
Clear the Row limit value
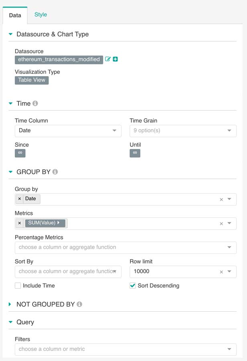(221, 272)
